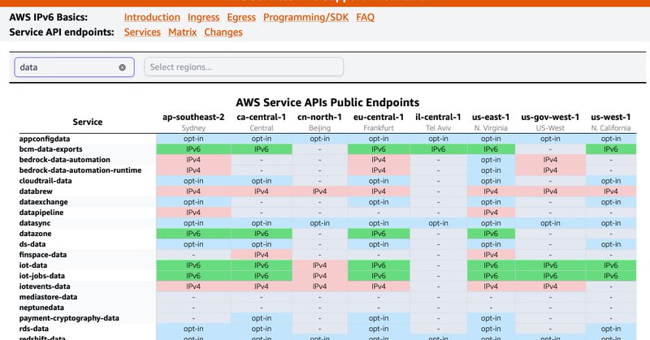The image size is (650, 340).
Task: Click datasync opt-in cell for il-central-1
Action: (x=438, y=223)
